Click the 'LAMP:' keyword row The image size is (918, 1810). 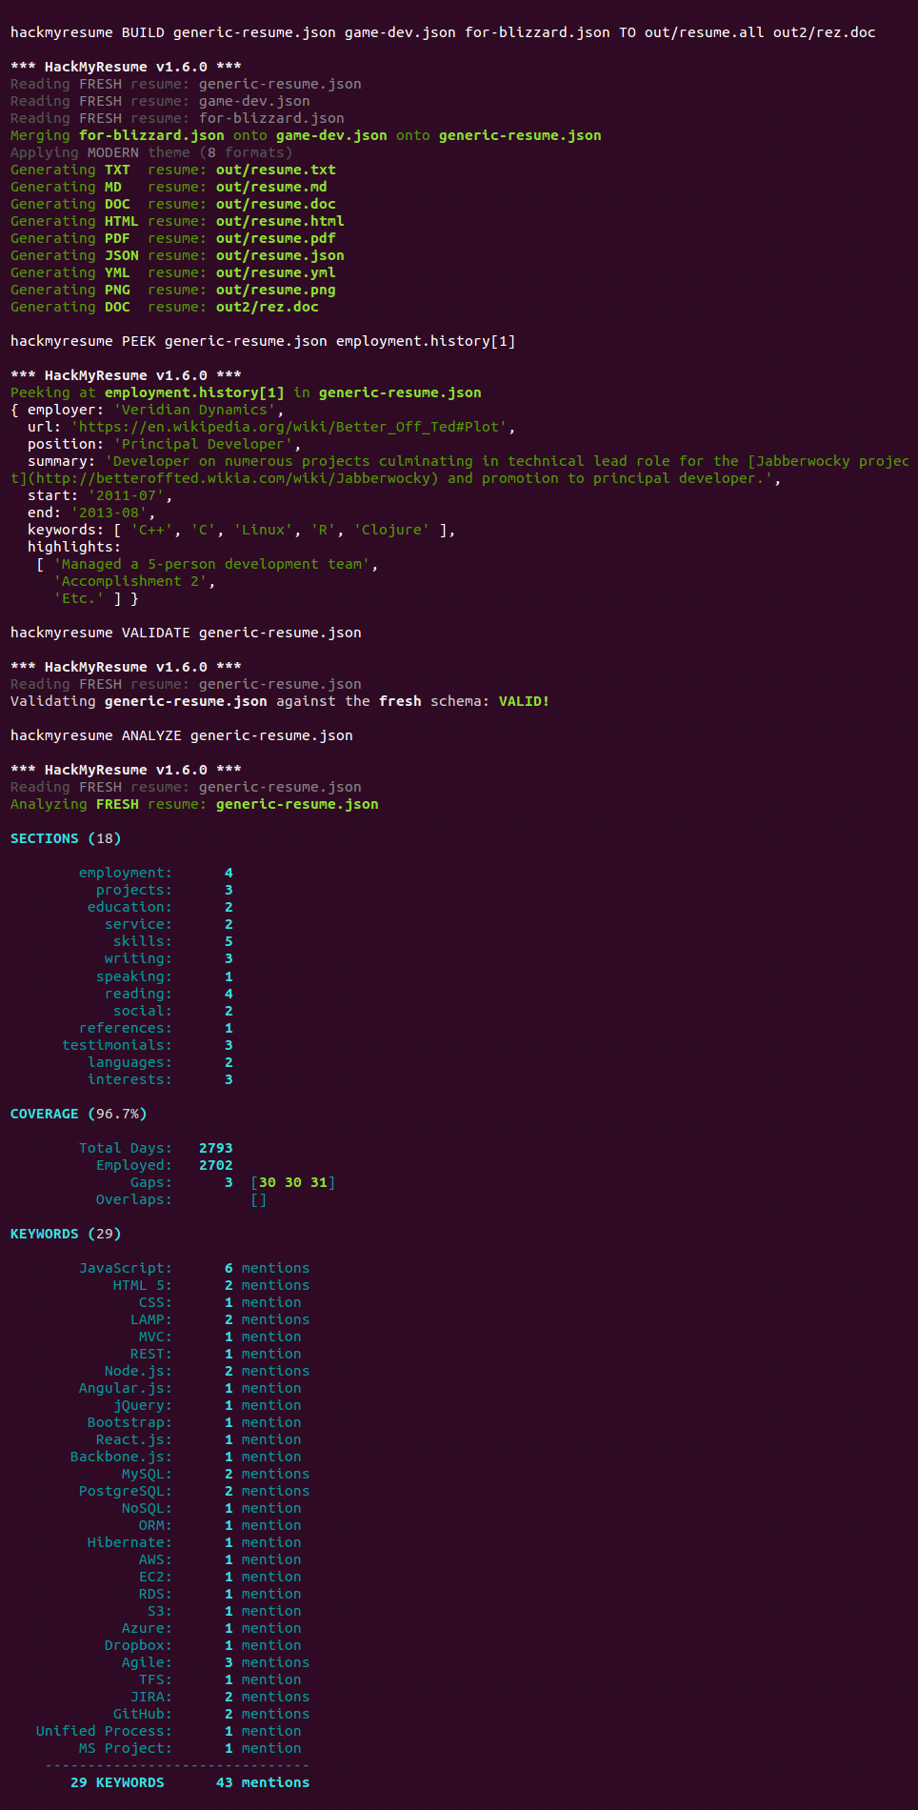220,1319
